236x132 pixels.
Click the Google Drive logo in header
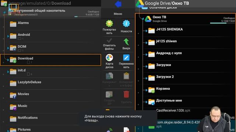(140, 4)
